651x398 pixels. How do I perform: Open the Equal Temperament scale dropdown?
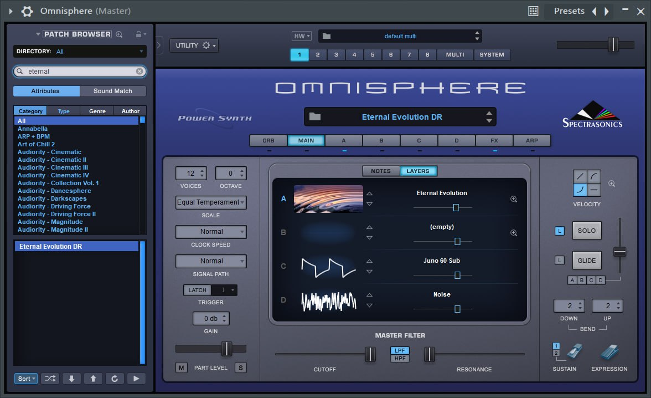tap(211, 202)
